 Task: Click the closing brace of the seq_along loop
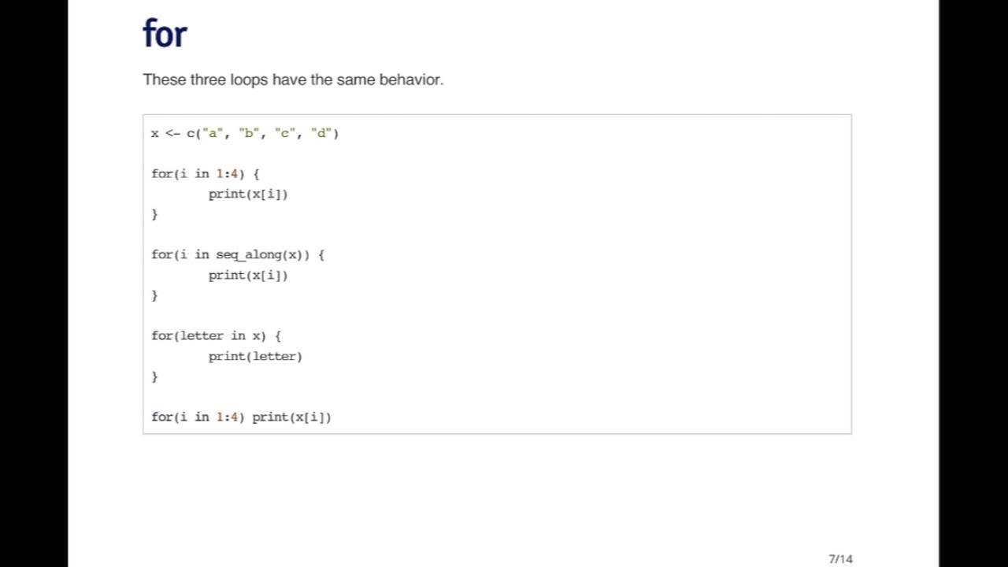154,295
